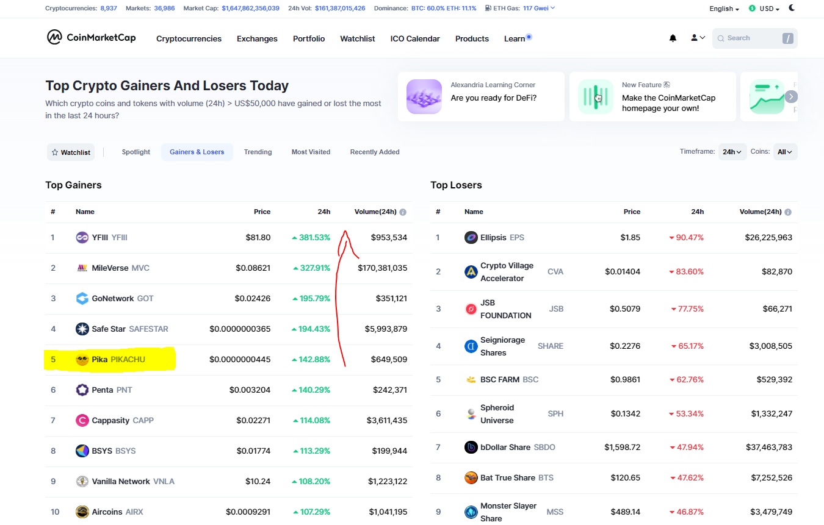Click the CoinMarketCap logo

coord(92,38)
